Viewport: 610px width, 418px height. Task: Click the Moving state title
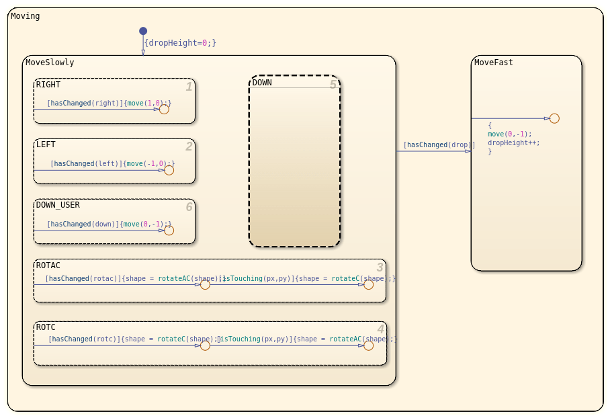[26, 16]
